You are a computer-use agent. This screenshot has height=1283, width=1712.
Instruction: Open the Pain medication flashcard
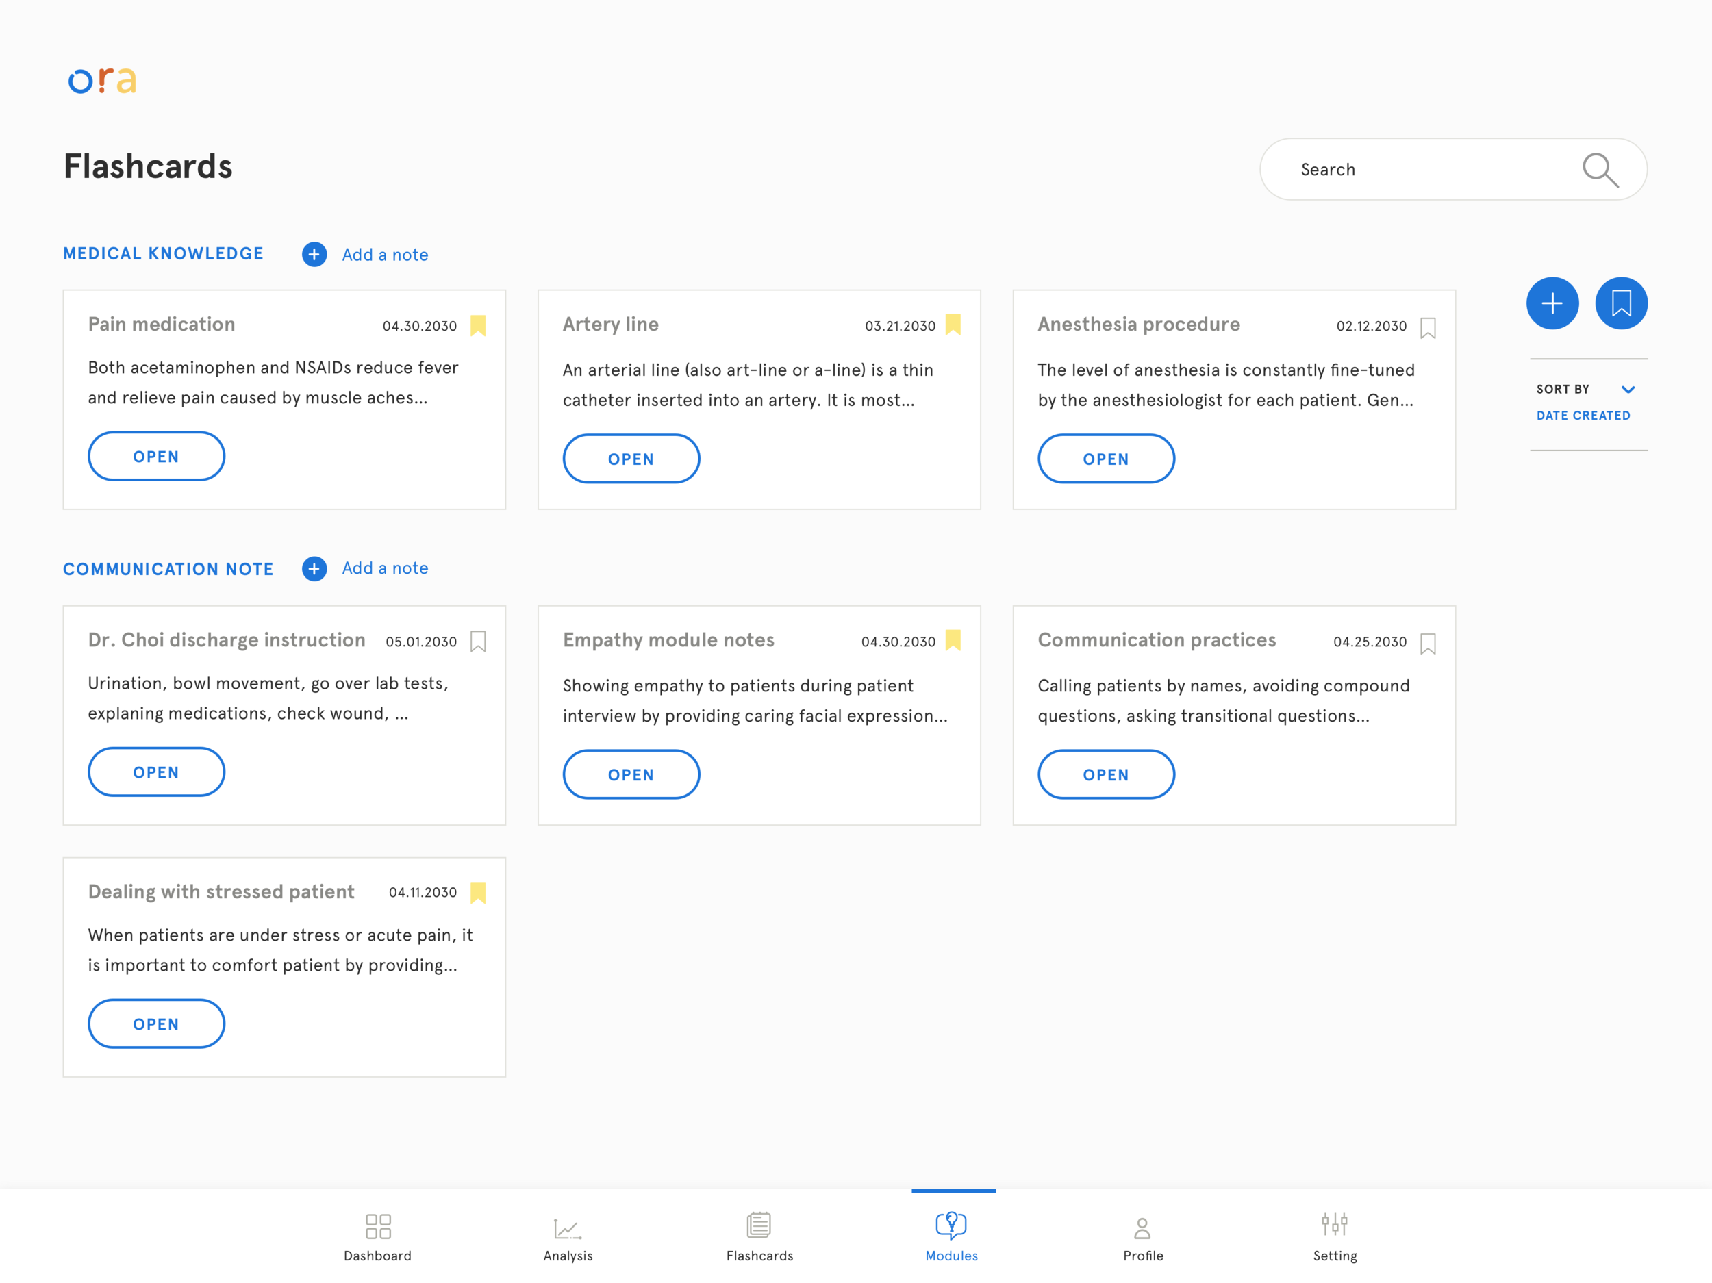pyautogui.click(x=156, y=457)
